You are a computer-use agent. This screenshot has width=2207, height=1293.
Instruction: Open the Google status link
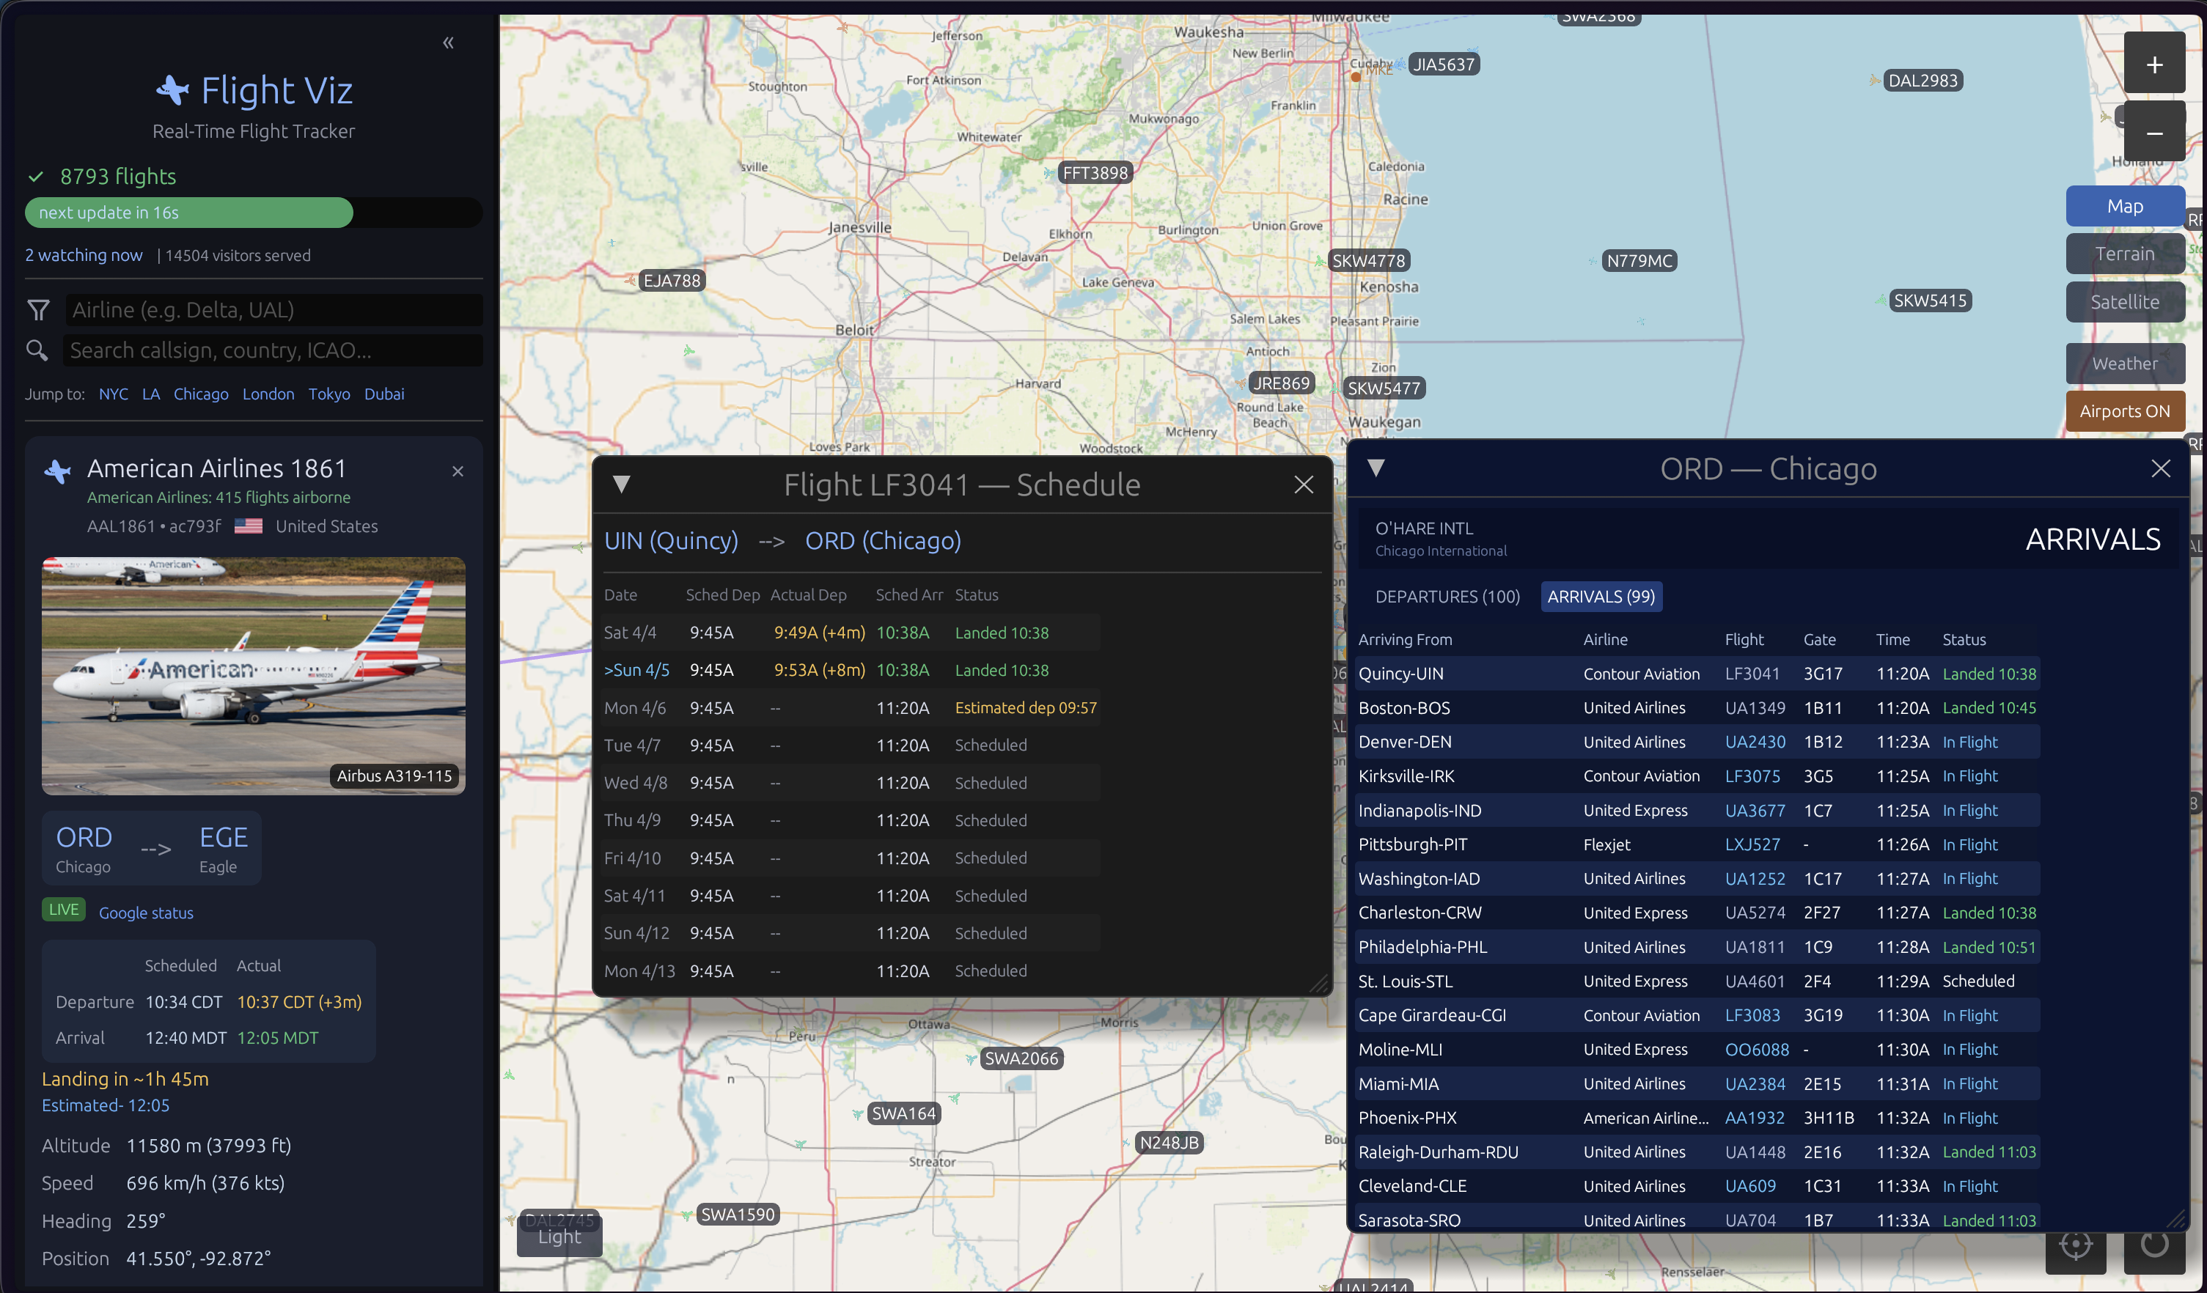point(145,912)
